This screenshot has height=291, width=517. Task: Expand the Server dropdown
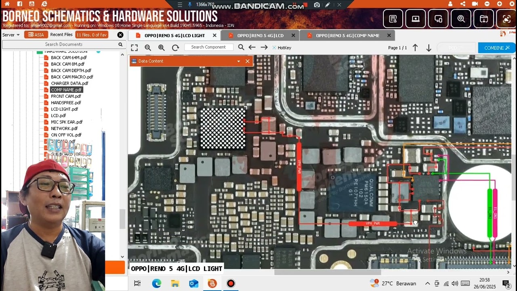[11, 35]
